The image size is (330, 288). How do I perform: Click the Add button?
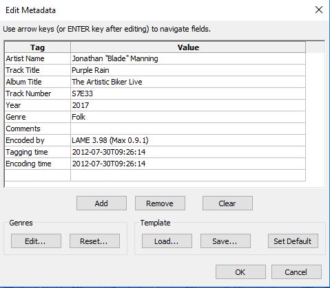[101, 203]
